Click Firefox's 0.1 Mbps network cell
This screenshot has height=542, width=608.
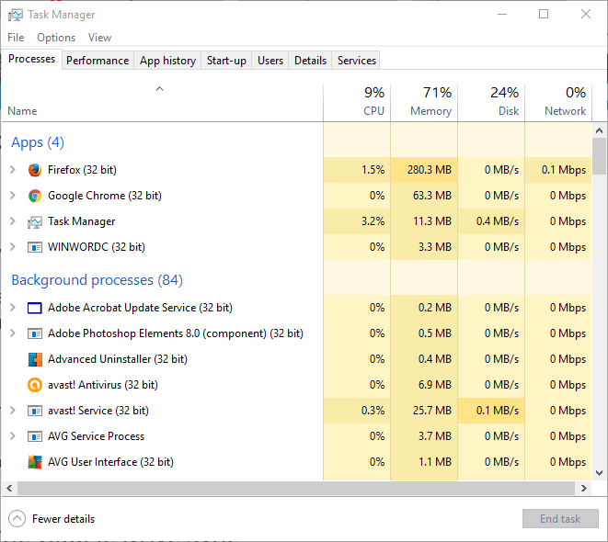558,170
